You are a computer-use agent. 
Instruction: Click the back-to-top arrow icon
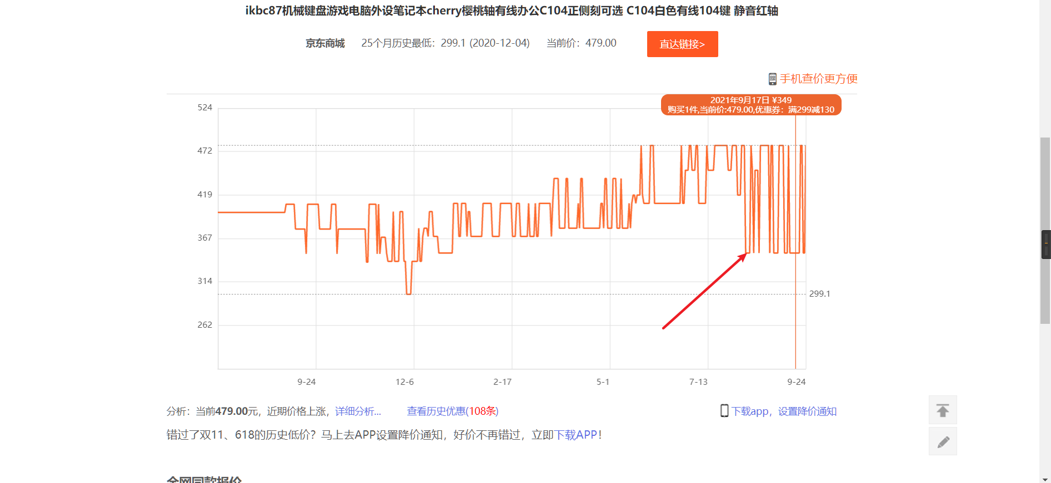pos(943,410)
